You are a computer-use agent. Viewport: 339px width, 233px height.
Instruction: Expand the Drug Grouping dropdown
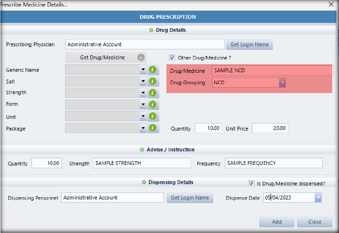pos(282,83)
